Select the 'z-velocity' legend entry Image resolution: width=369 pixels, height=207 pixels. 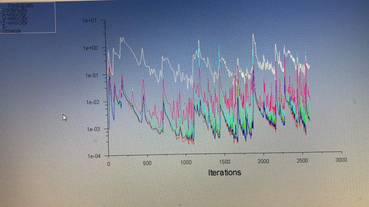click(x=15, y=23)
